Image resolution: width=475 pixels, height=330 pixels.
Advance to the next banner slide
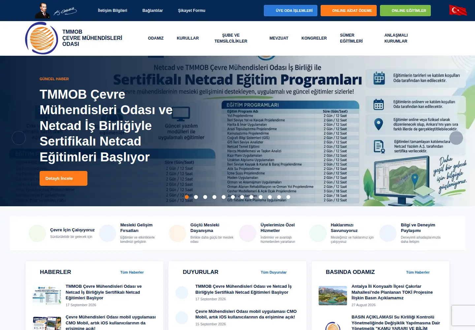(456, 138)
